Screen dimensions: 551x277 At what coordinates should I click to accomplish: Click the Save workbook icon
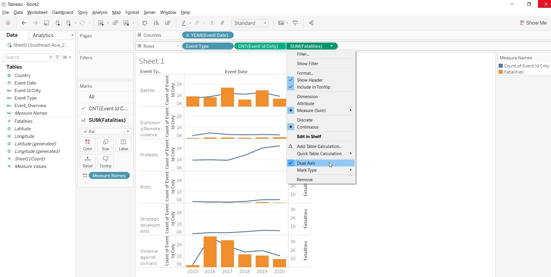pyautogui.click(x=46, y=23)
